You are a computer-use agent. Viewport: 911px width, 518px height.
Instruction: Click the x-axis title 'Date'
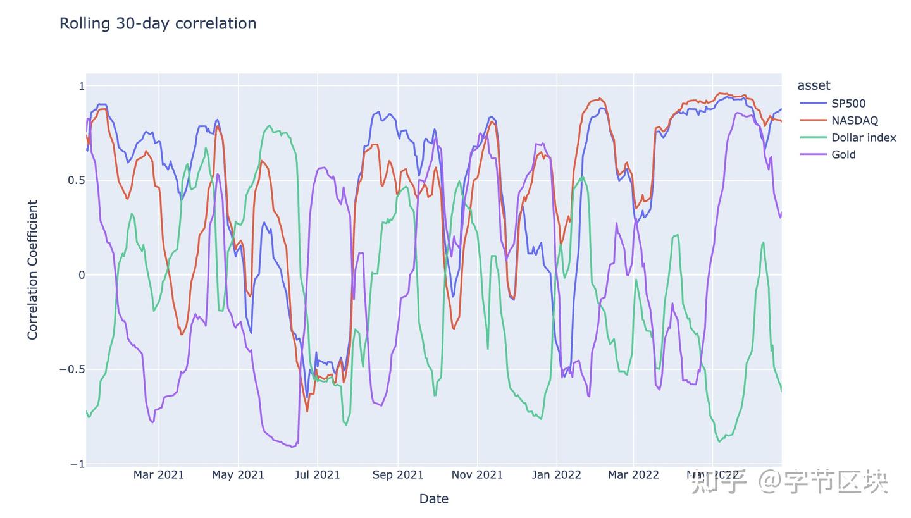(434, 498)
